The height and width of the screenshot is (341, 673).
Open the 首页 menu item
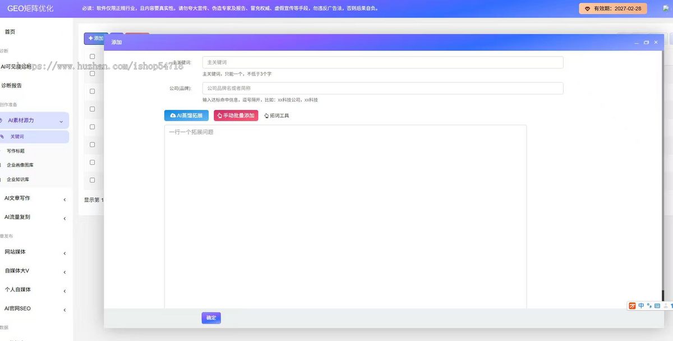pos(10,32)
